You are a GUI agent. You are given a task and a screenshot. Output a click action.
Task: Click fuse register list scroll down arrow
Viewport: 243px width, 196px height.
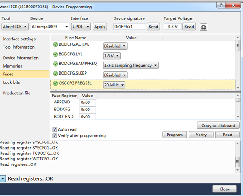coord(238,117)
